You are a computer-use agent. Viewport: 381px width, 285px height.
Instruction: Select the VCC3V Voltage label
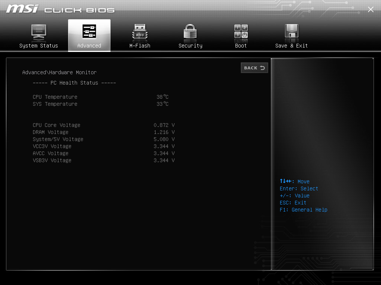coord(52,146)
